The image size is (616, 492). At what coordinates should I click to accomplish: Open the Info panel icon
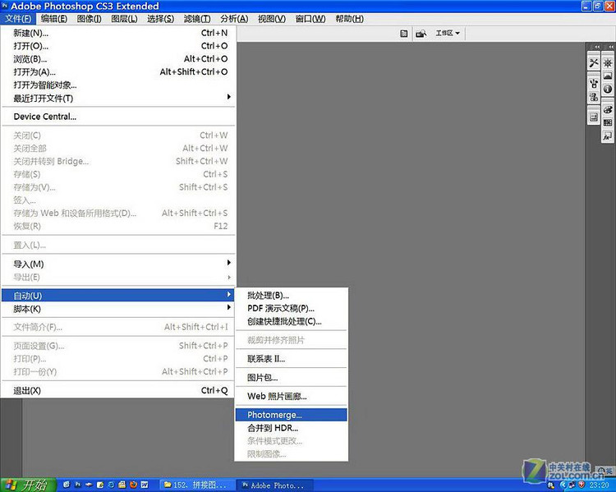coord(607,89)
